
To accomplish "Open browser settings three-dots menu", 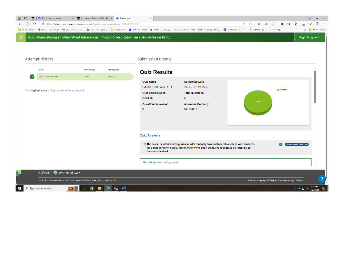I will click(x=324, y=24).
